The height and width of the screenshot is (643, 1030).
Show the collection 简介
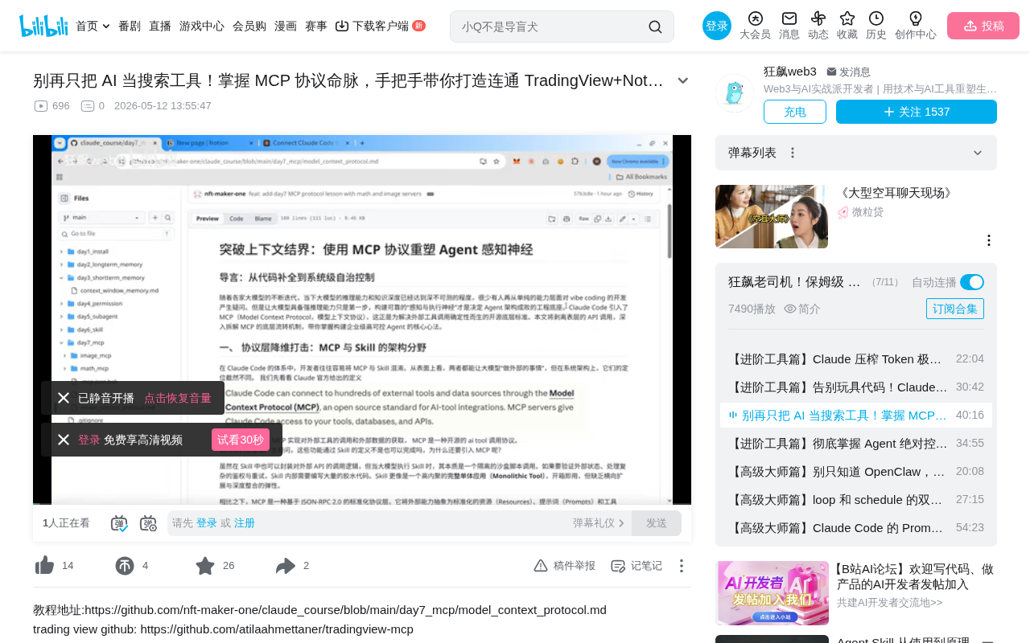tap(802, 309)
